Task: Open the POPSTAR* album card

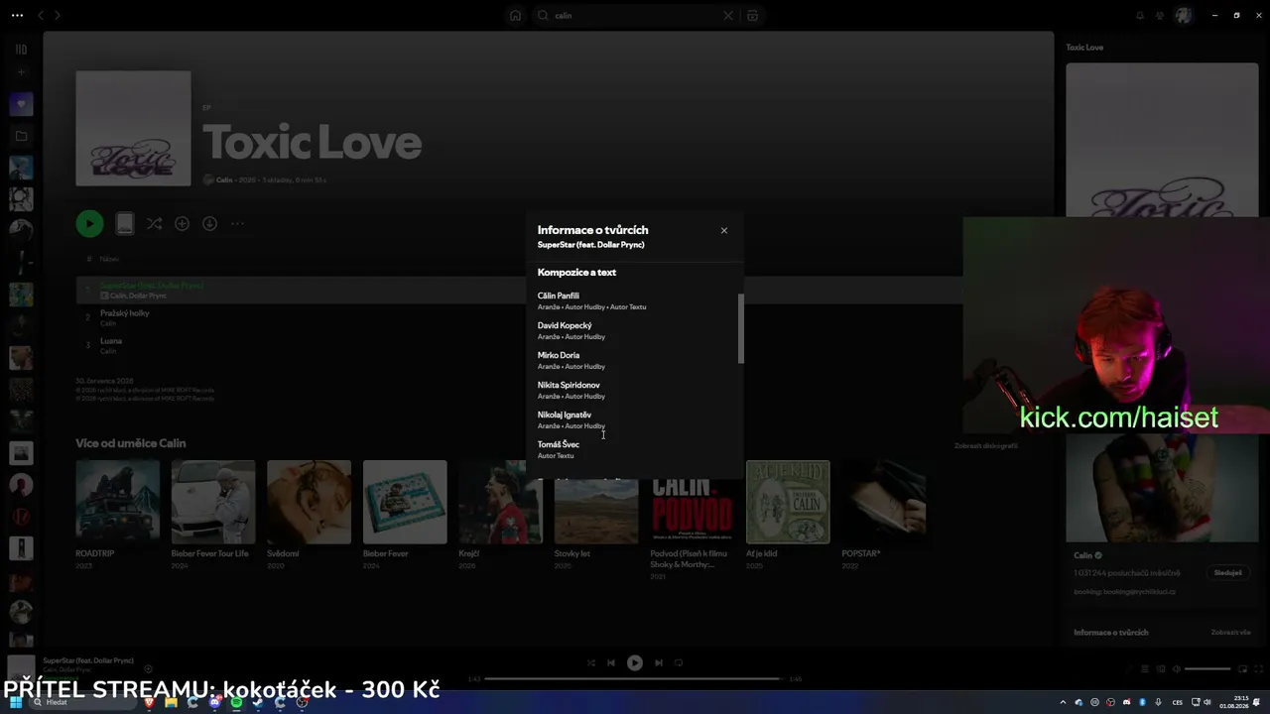Action: [884, 515]
